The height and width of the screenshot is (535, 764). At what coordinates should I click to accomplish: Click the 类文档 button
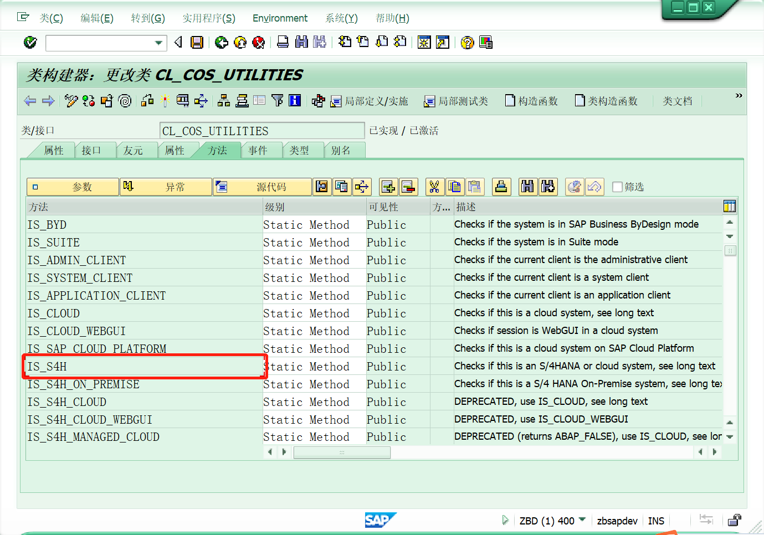pyautogui.click(x=677, y=101)
